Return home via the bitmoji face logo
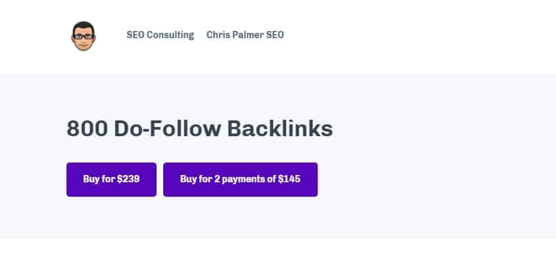This screenshot has height=279, width=556. tap(84, 36)
